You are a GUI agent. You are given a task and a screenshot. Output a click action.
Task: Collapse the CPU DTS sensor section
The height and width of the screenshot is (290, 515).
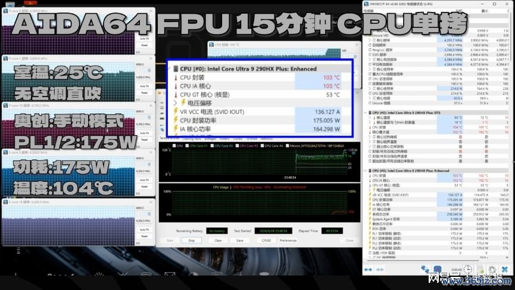pyautogui.click(x=366, y=113)
